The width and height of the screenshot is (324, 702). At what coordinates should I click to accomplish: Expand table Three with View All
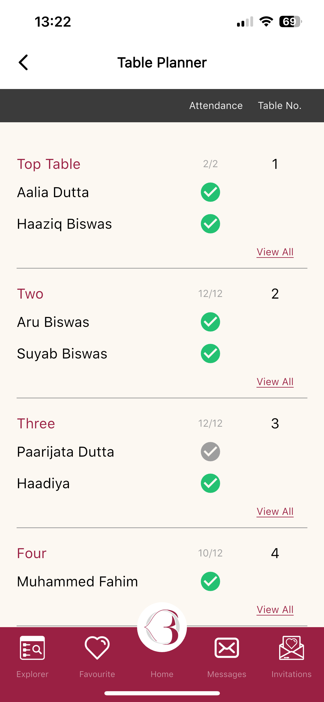pyautogui.click(x=275, y=512)
